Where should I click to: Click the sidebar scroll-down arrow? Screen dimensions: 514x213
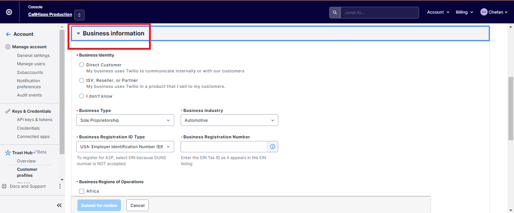[62, 179]
